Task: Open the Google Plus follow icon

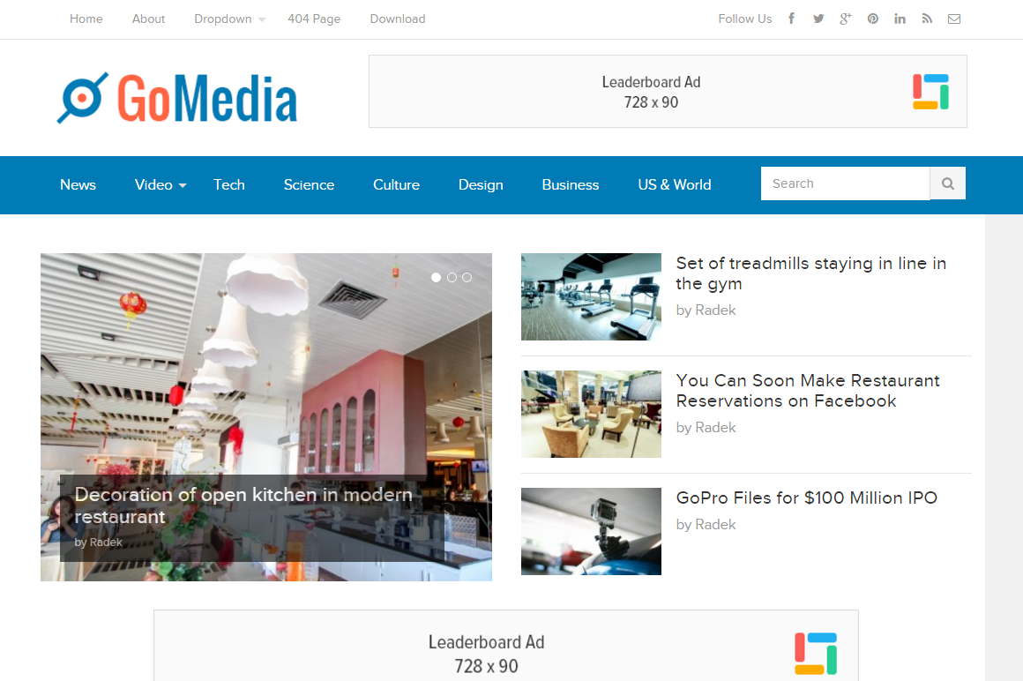Action: (x=845, y=19)
